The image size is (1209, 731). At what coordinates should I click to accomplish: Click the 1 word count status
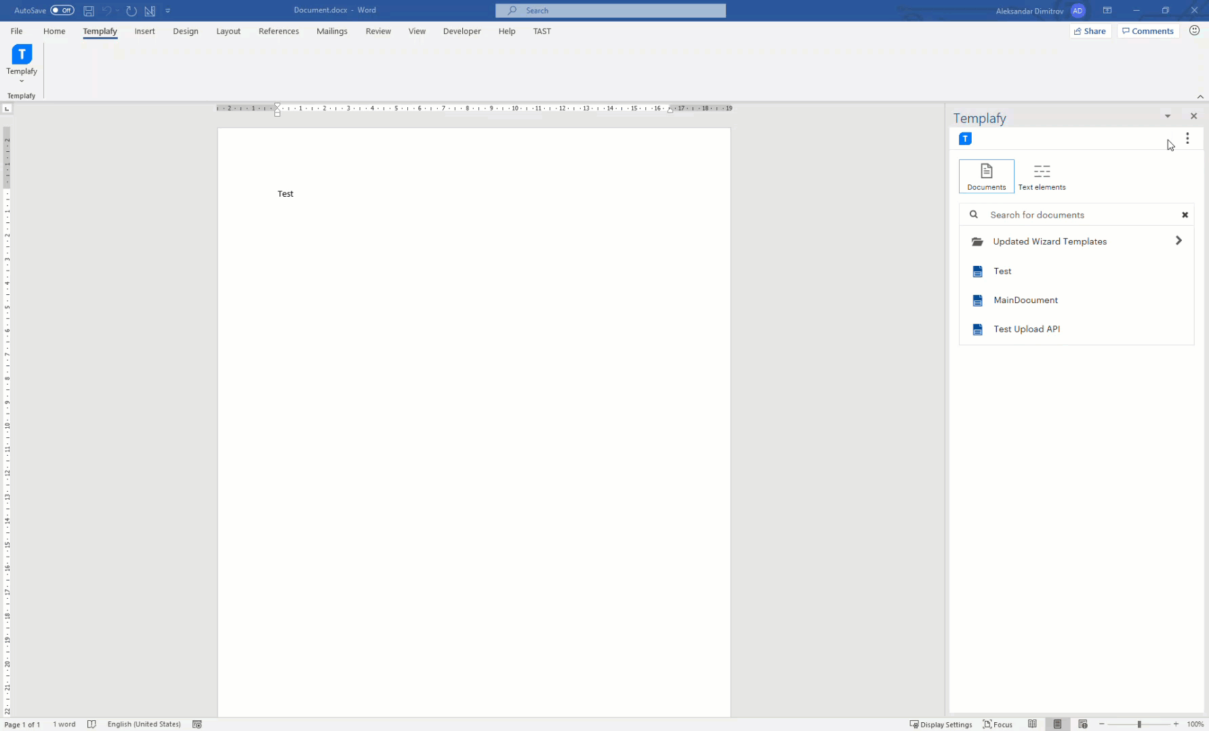click(64, 724)
